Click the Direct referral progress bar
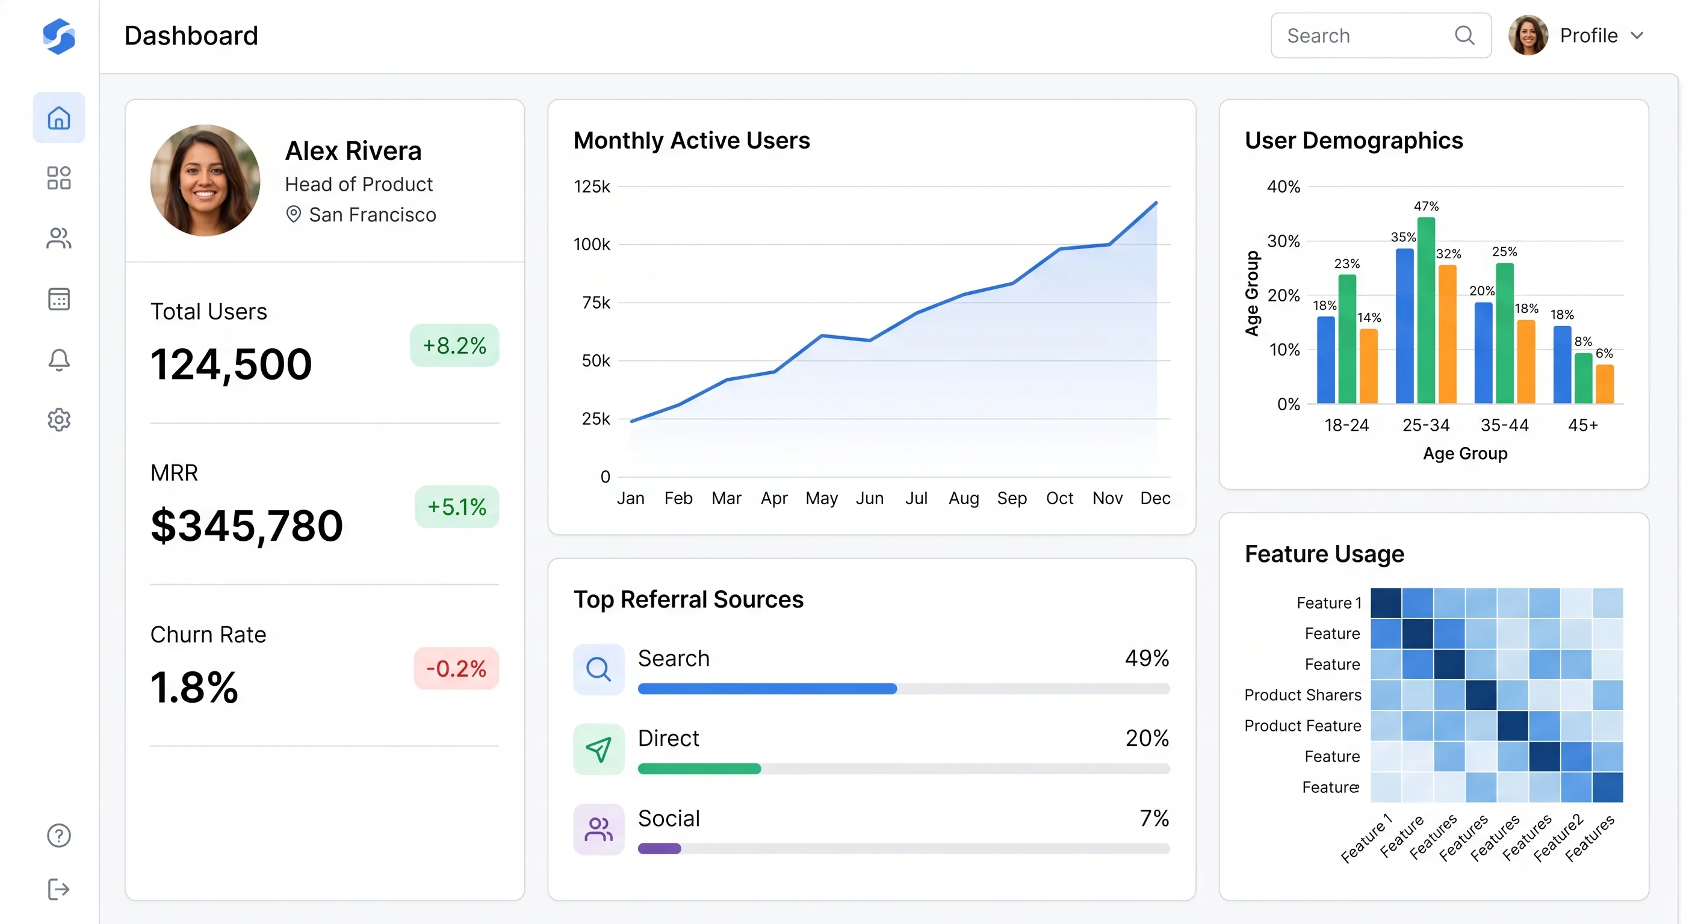Screen dimensions: 1695x924 (903, 769)
